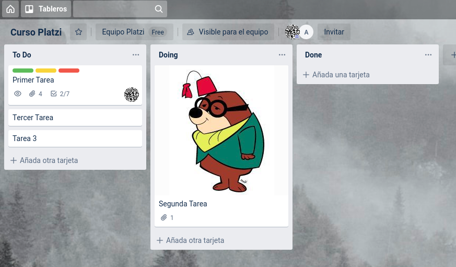Click the plus to add another list
The height and width of the screenshot is (267, 456).
[453, 55]
